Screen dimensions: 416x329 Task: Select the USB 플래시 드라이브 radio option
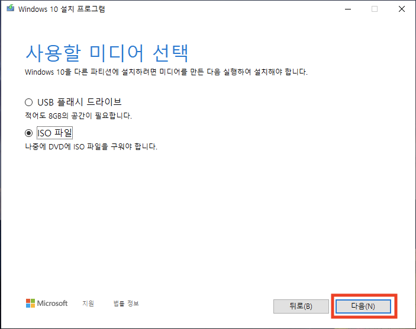tap(28, 103)
